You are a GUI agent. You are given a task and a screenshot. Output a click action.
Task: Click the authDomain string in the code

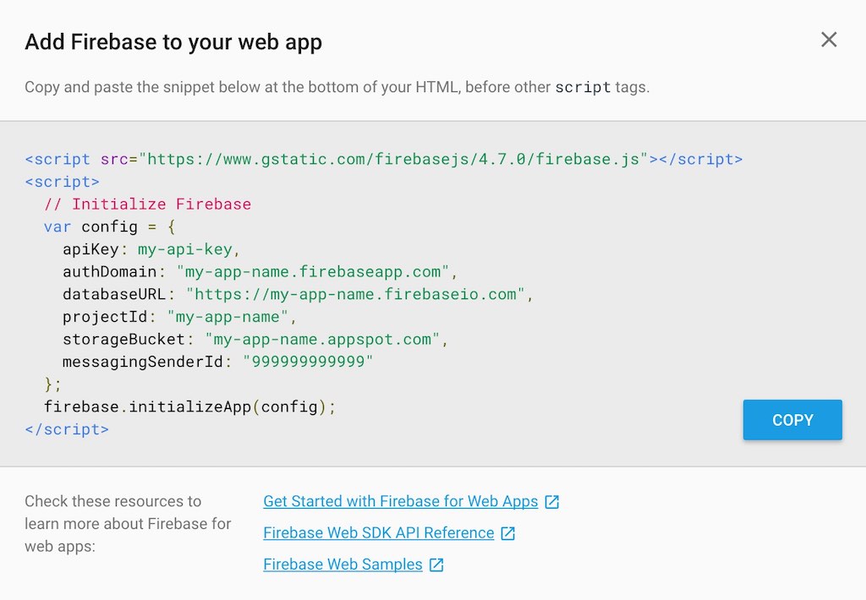coord(314,271)
